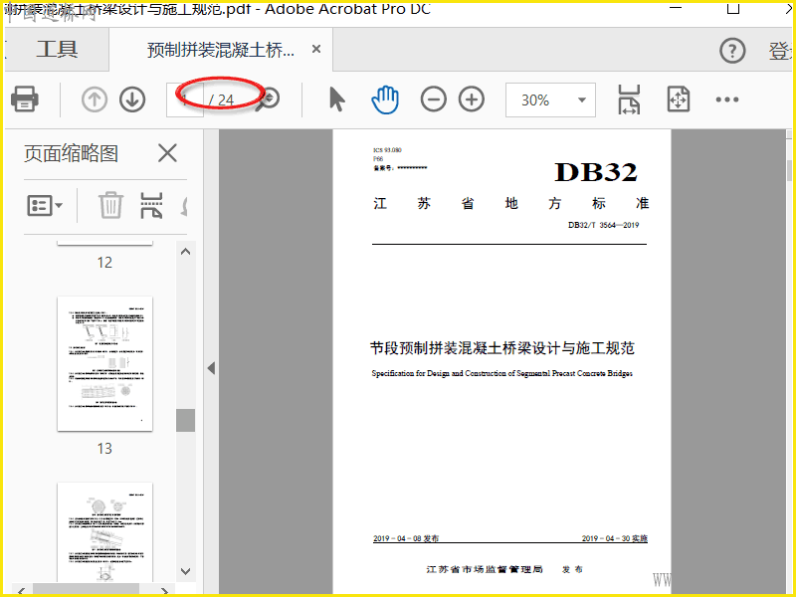The width and height of the screenshot is (796, 597).
Task: Click the thumbnail panel scrollbar thumb
Action: [186, 420]
